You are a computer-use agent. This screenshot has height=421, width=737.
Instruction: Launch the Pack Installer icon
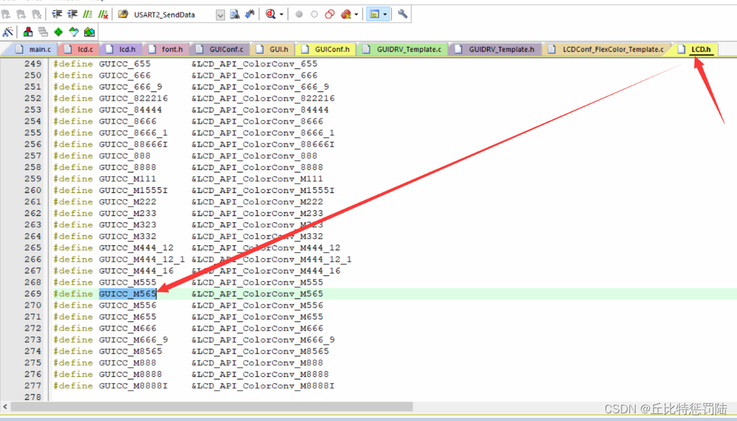tap(89, 32)
